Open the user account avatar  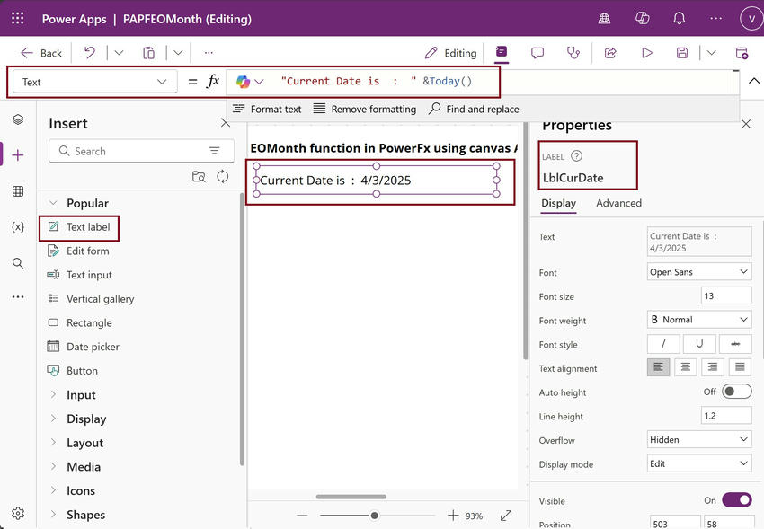751,19
